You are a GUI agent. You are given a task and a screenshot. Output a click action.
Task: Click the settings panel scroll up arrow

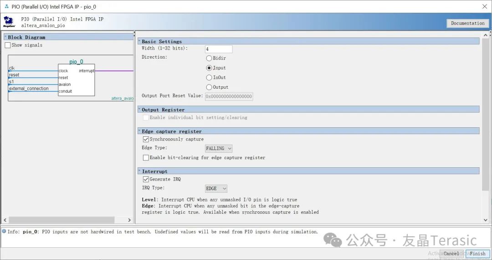click(x=486, y=35)
